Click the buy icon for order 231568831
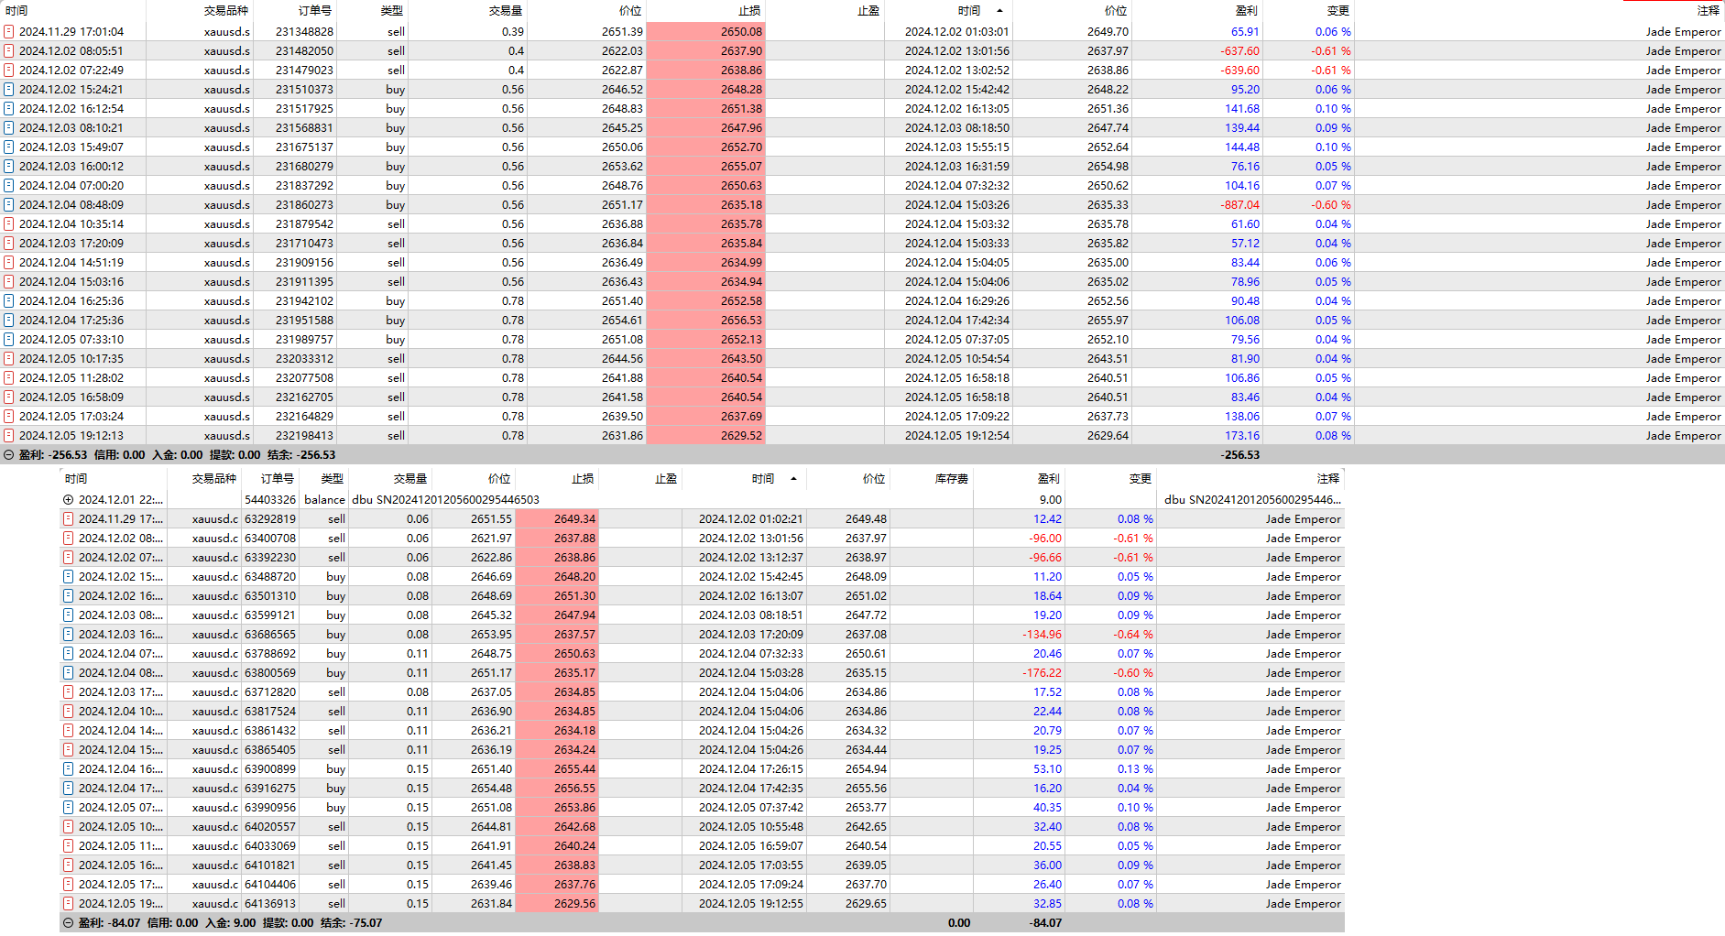1725x936 pixels. (8, 127)
